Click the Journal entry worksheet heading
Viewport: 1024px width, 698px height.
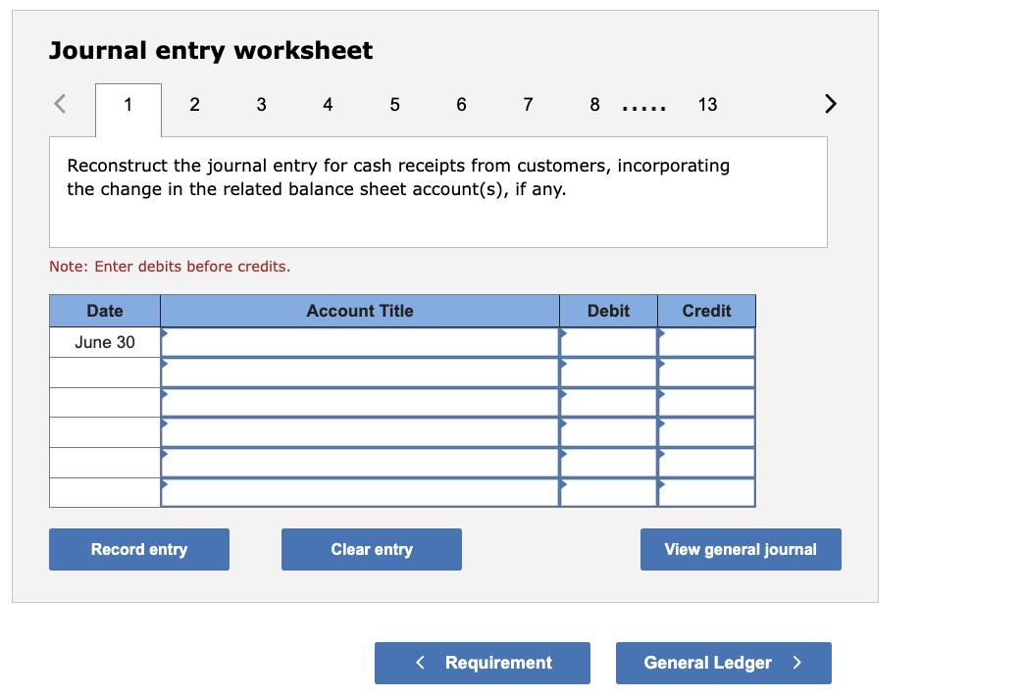click(x=211, y=50)
